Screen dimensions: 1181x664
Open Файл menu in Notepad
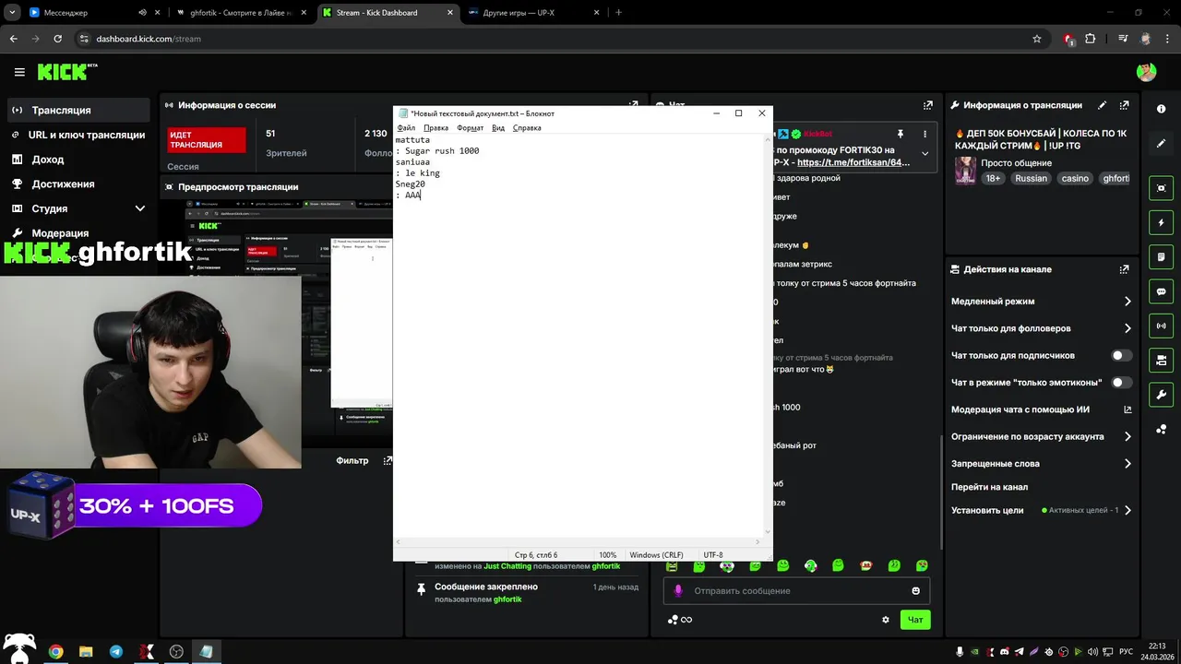point(406,128)
